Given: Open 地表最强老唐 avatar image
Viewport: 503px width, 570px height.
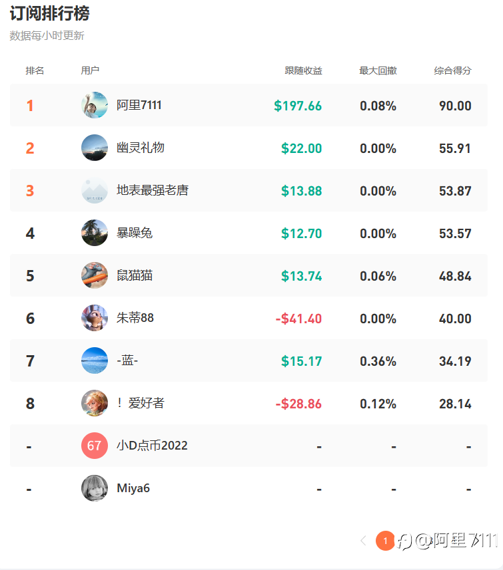Looking at the screenshot, I should pos(95,190).
